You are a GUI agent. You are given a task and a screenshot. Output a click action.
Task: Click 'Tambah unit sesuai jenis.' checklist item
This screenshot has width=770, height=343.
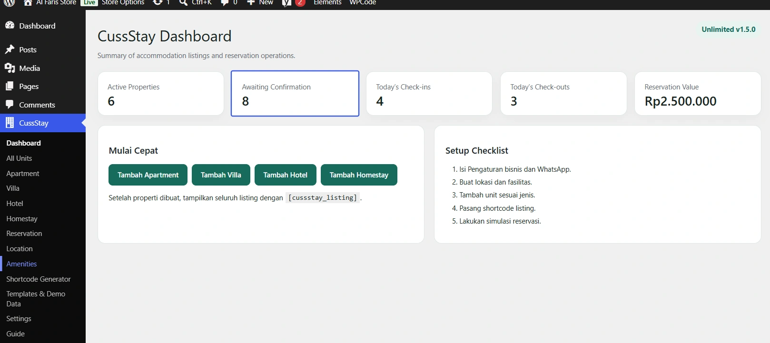(497, 195)
